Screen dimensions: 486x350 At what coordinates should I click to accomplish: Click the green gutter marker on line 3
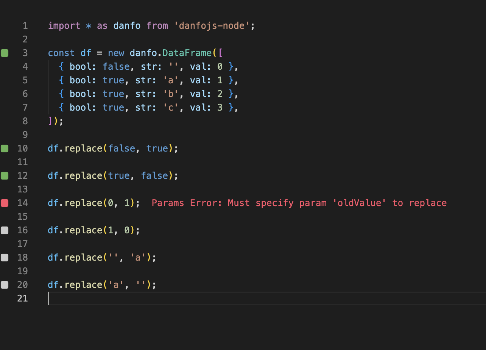pyautogui.click(x=5, y=53)
